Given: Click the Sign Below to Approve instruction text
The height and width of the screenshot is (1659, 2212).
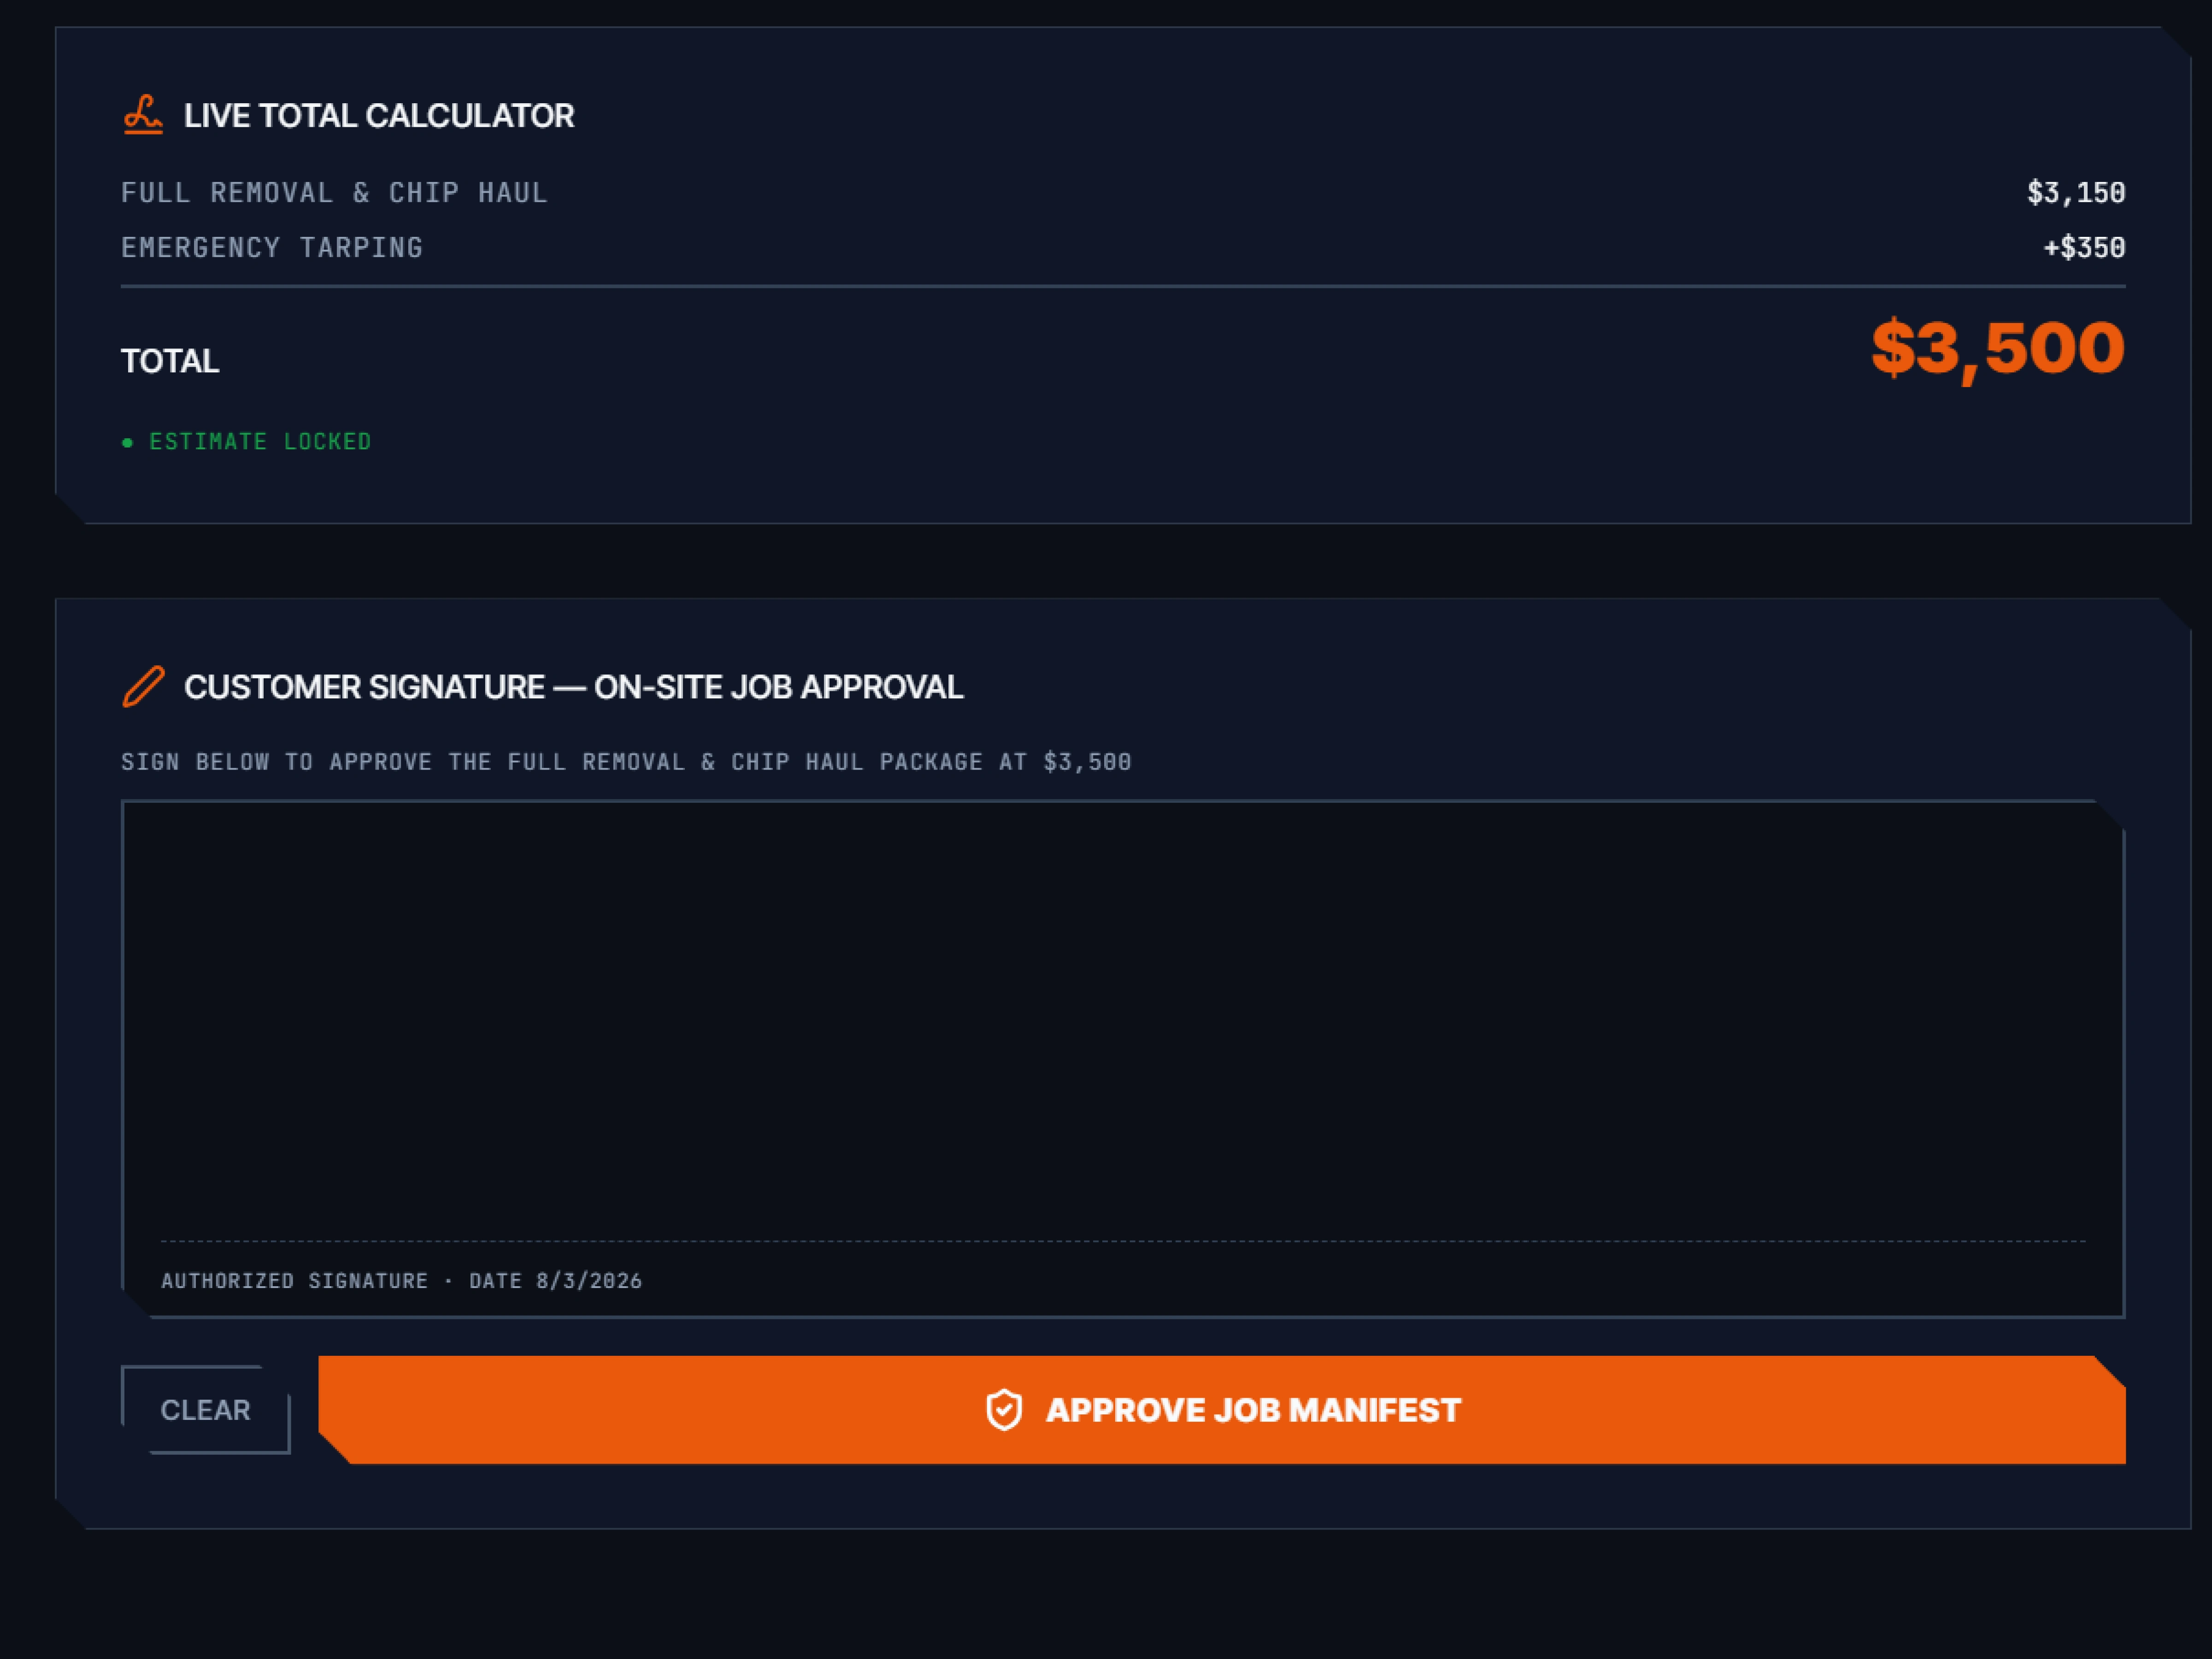Looking at the screenshot, I should point(626,762).
